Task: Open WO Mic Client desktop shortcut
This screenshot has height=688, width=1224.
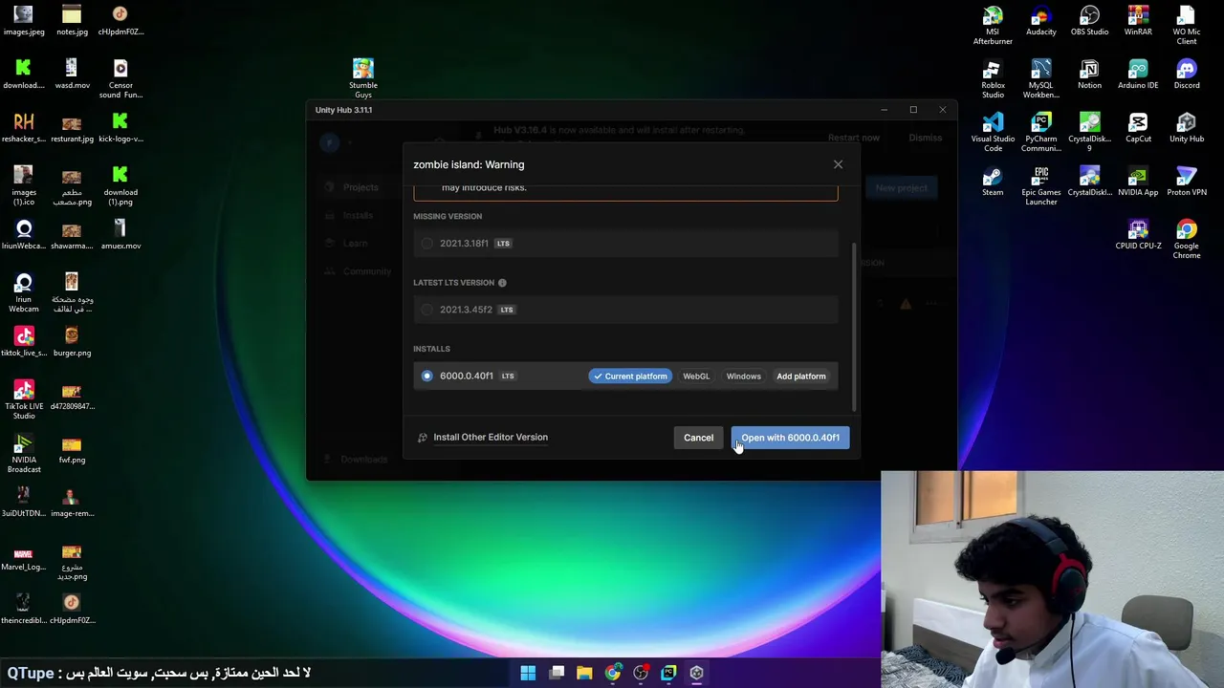Action: (1187, 26)
